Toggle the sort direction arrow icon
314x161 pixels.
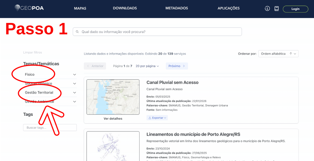pos(291,54)
